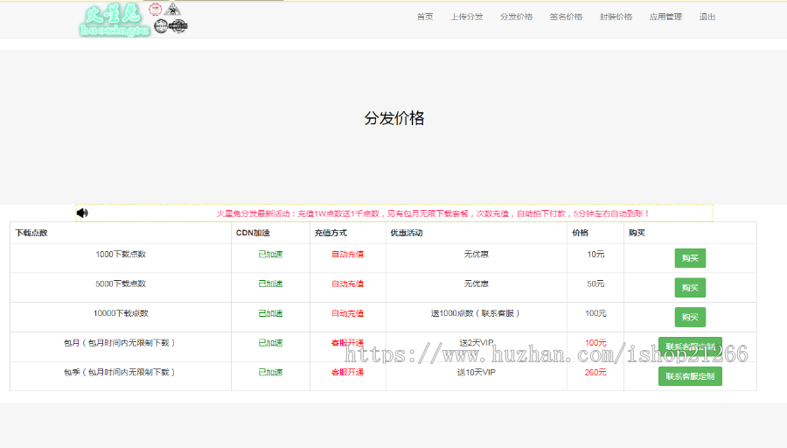Open the 首页 home menu item
Viewport: 787px width, 448px height.
(425, 17)
